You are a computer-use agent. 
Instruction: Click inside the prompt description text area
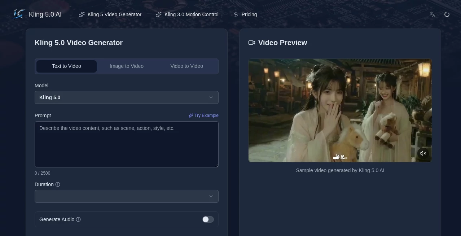point(127,144)
